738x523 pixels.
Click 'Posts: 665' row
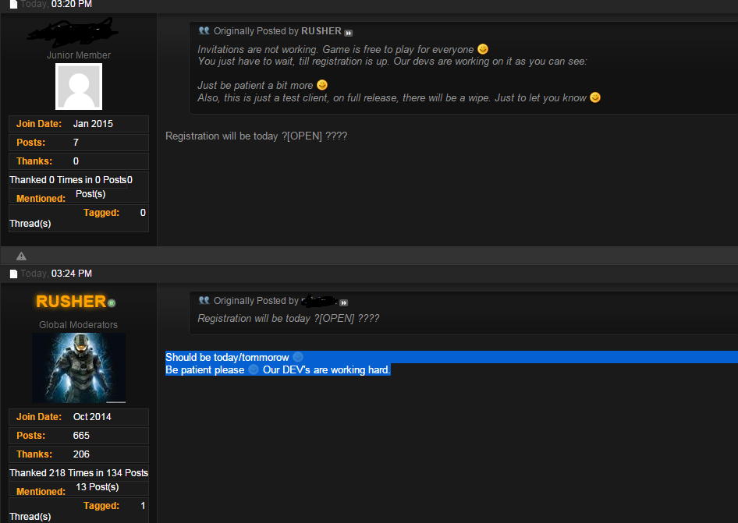tap(79, 436)
